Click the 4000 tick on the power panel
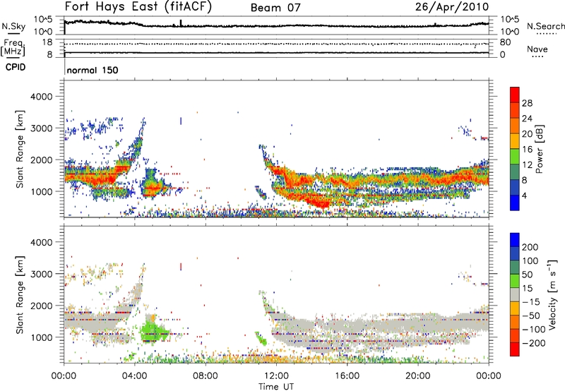The height and width of the screenshot is (391, 565). coord(41,97)
